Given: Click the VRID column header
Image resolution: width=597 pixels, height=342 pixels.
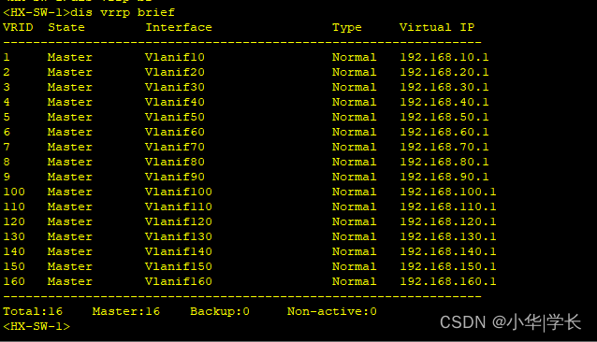Looking at the screenshot, I should pos(18,27).
